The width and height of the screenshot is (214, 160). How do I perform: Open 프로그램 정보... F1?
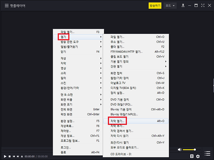[x=78, y=141]
